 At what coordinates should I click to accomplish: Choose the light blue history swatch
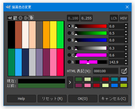click(124, 79)
